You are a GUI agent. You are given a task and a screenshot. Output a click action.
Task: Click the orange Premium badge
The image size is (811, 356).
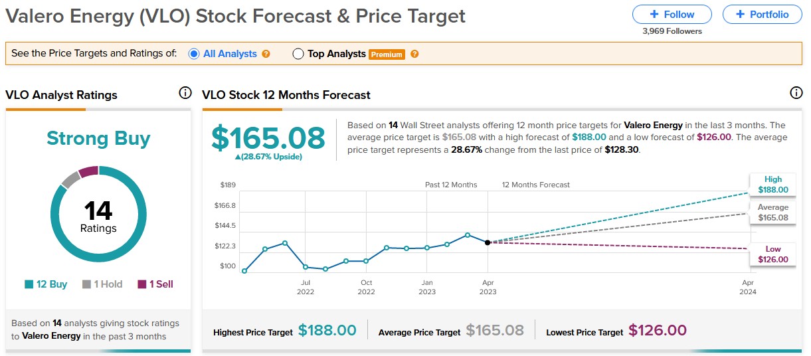coord(387,54)
